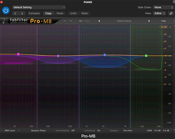Open the MIDI Learn dropdown arrow

[x=19, y=130]
